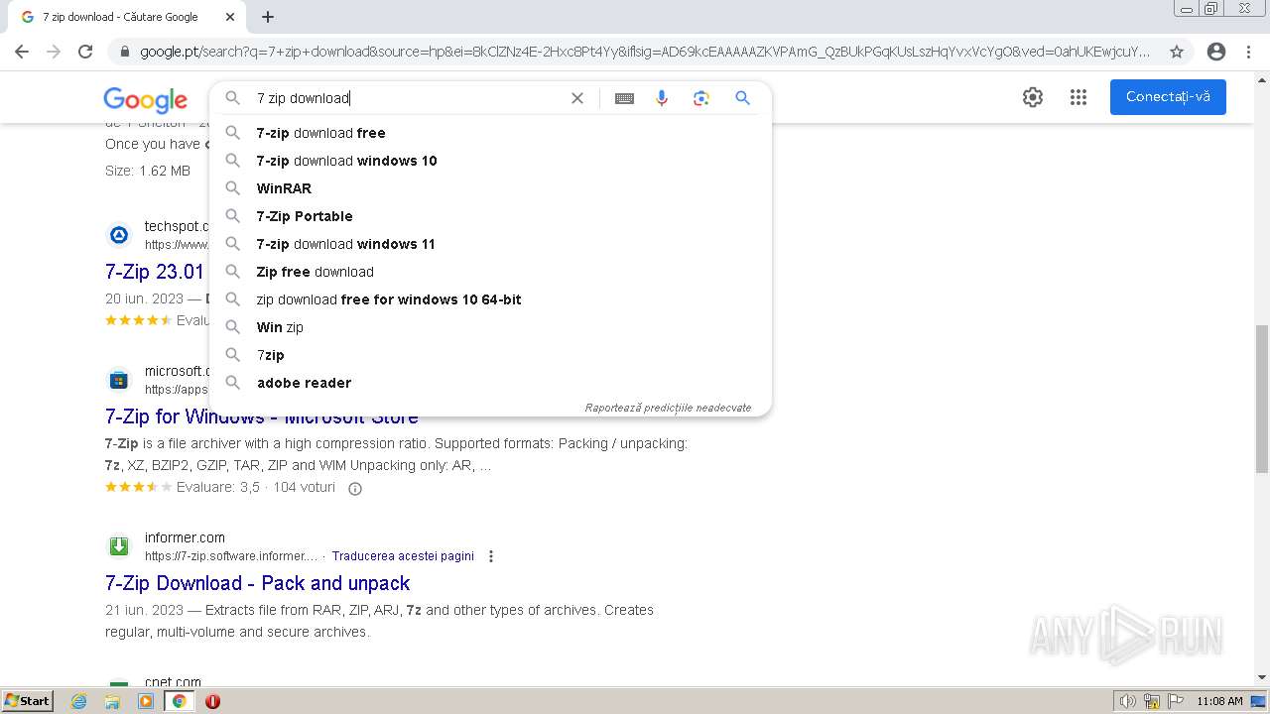Screen dimensions: 1270x714
Task: Choose the adobe reader suggestion
Action: pyautogui.click(x=490, y=383)
